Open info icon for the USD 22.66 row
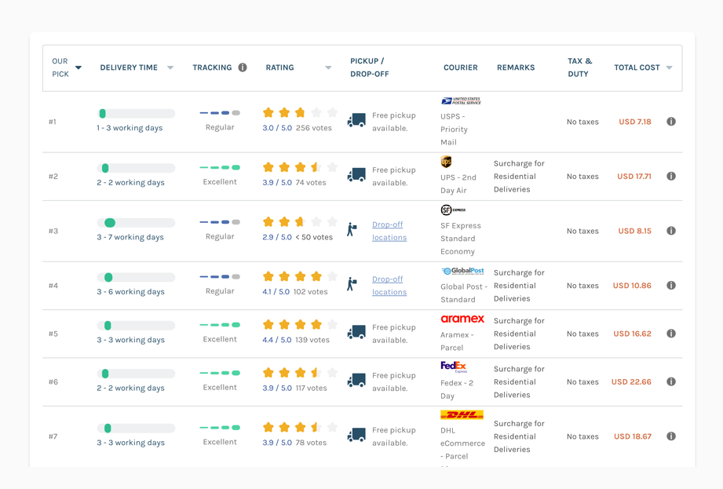This screenshot has height=489, width=723. coord(671,382)
